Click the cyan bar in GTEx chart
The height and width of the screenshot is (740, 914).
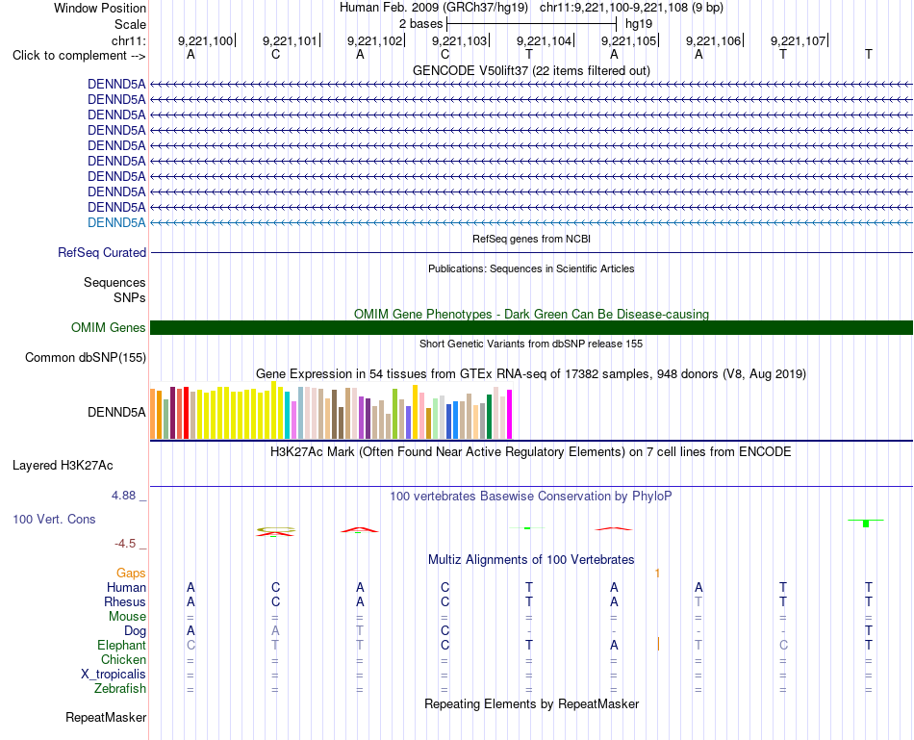click(x=288, y=415)
